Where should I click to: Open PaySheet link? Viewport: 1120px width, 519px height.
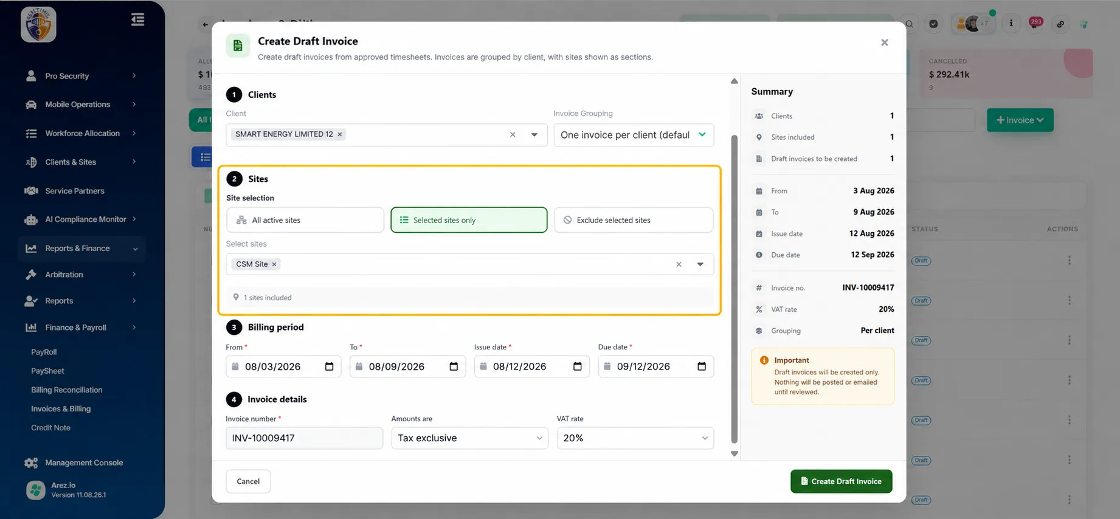click(x=47, y=371)
